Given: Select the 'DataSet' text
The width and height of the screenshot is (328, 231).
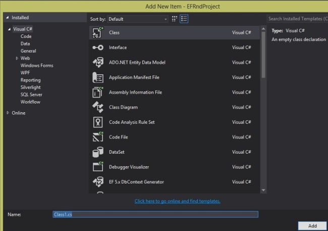Looking at the screenshot, I should pyautogui.click(x=117, y=152).
